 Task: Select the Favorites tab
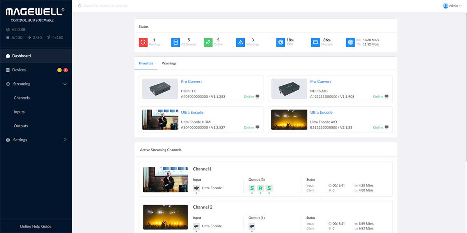click(x=146, y=63)
